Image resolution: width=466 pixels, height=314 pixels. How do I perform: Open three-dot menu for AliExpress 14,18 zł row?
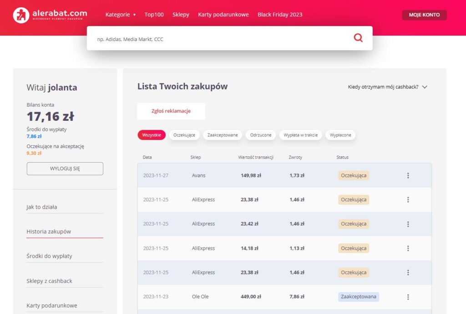408,248
